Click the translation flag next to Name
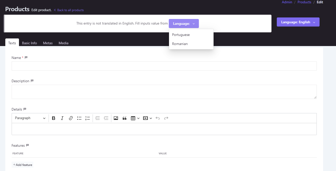Screen dimensions: 336x171 pyautogui.click(x=26, y=57)
